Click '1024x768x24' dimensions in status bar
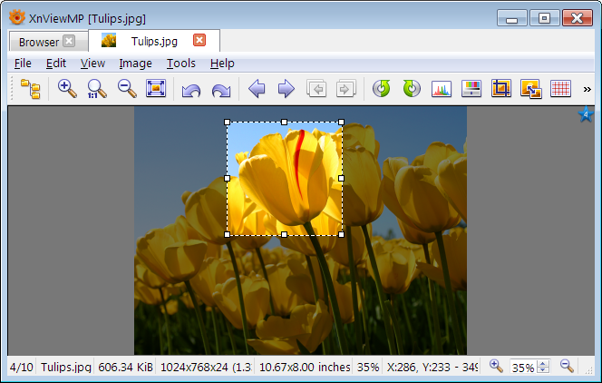 pos(194,368)
